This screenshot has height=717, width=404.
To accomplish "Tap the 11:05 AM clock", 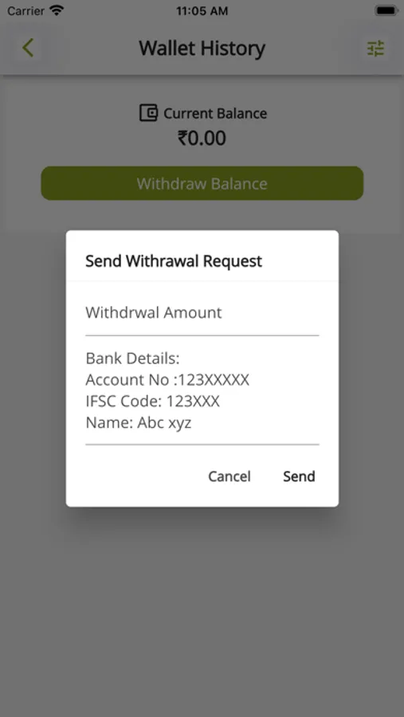I will tap(202, 11).
